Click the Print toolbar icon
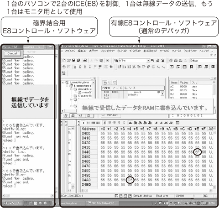The image size is (219, 208). [85, 60]
